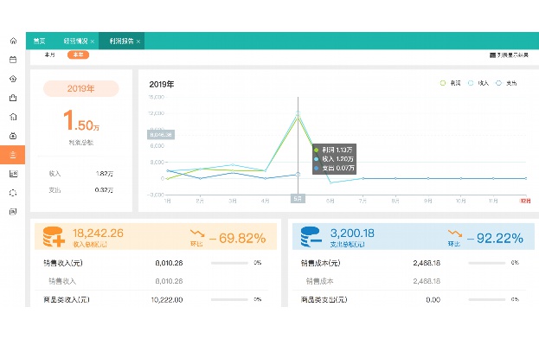Screen dimensions: 539x339
Task: Select the orange 本年 period button
Action: 78,54
